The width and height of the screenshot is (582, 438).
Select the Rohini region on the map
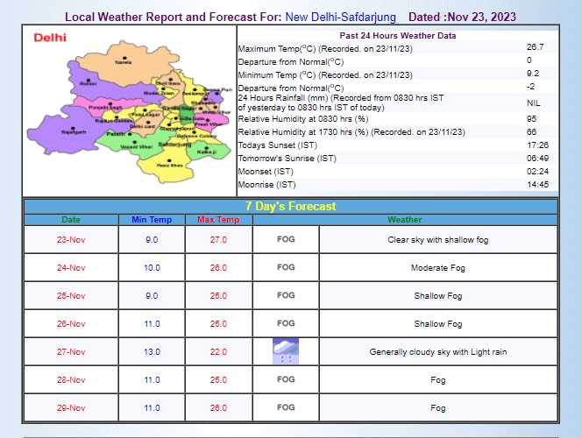point(89,83)
